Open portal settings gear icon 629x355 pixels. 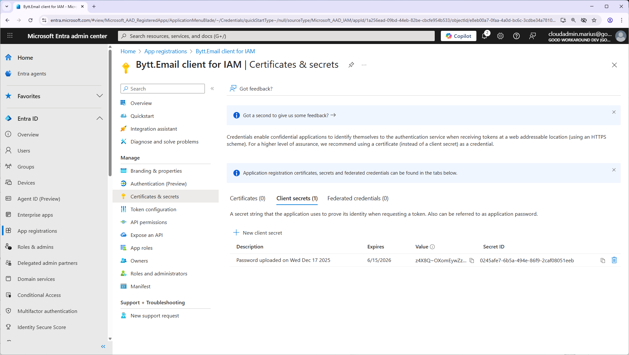point(500,36)
